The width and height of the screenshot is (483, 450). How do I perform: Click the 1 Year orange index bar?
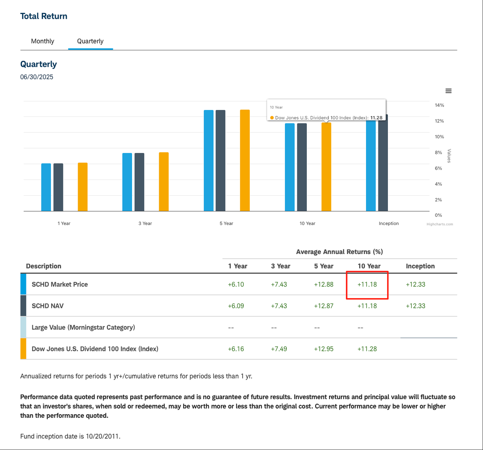[83, 187]
